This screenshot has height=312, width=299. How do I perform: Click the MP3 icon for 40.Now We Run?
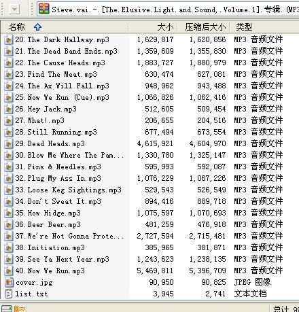coord(9,271)
